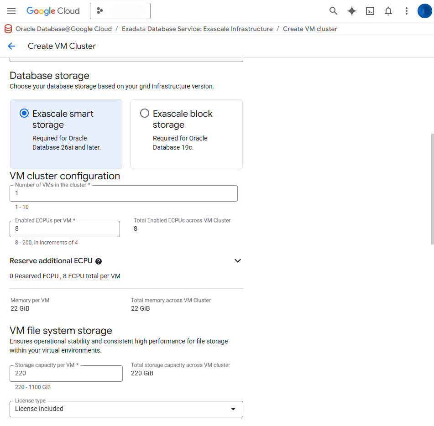Select the Exascale block storage option
The width and height of the screenshot is (434, 426).
(144, 113)
